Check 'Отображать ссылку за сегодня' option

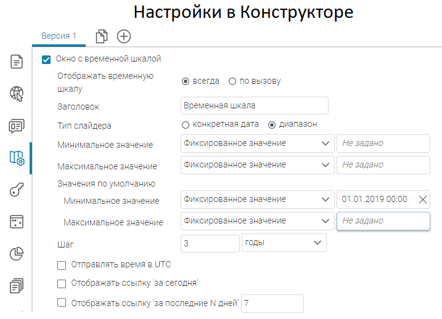[x=62, y=284]
